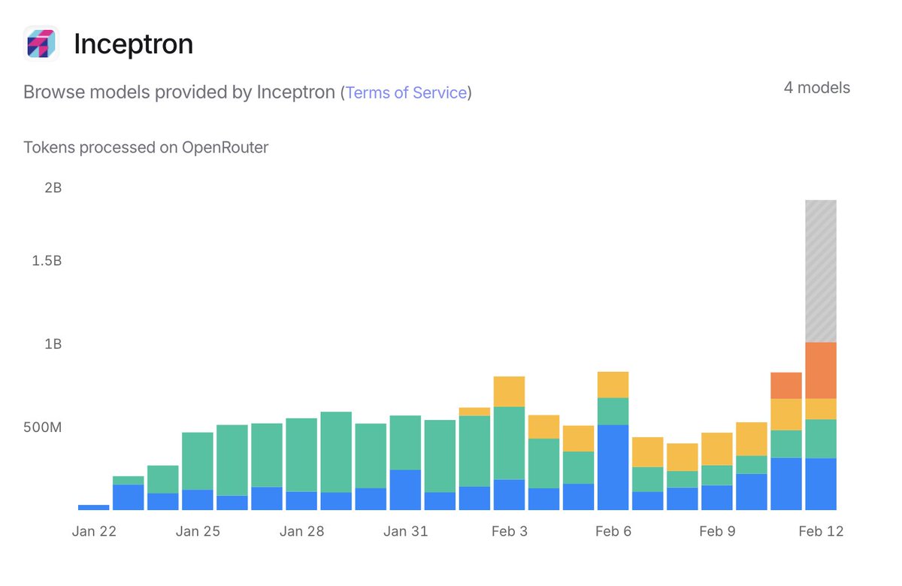Click the gray projected bar on Feb 12
Screen dimensions: 902x586
point(821,271)
